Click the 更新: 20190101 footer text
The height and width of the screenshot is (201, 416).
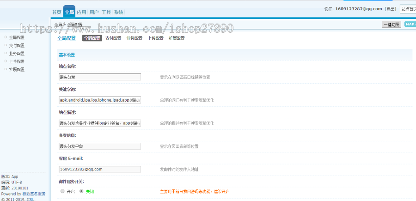point(15,188)
